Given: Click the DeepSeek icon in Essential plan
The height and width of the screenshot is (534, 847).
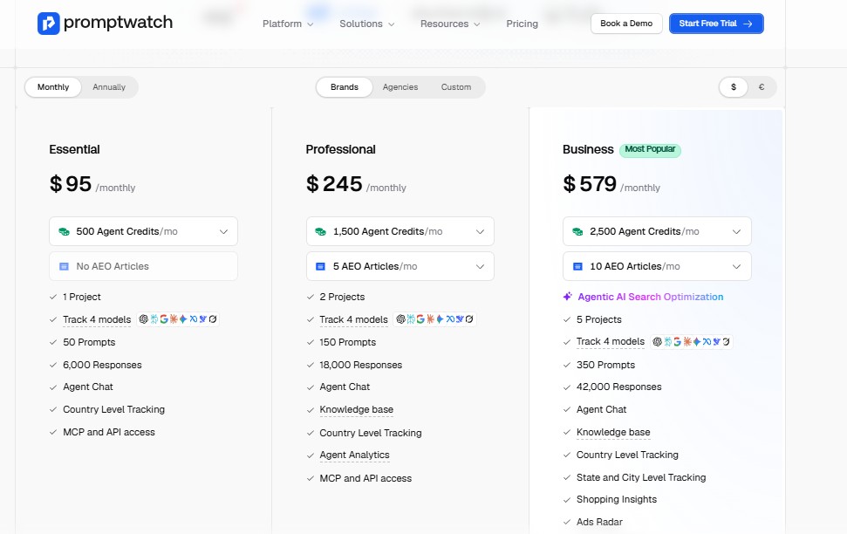Looking at the screenshot, I should (203, 318).
